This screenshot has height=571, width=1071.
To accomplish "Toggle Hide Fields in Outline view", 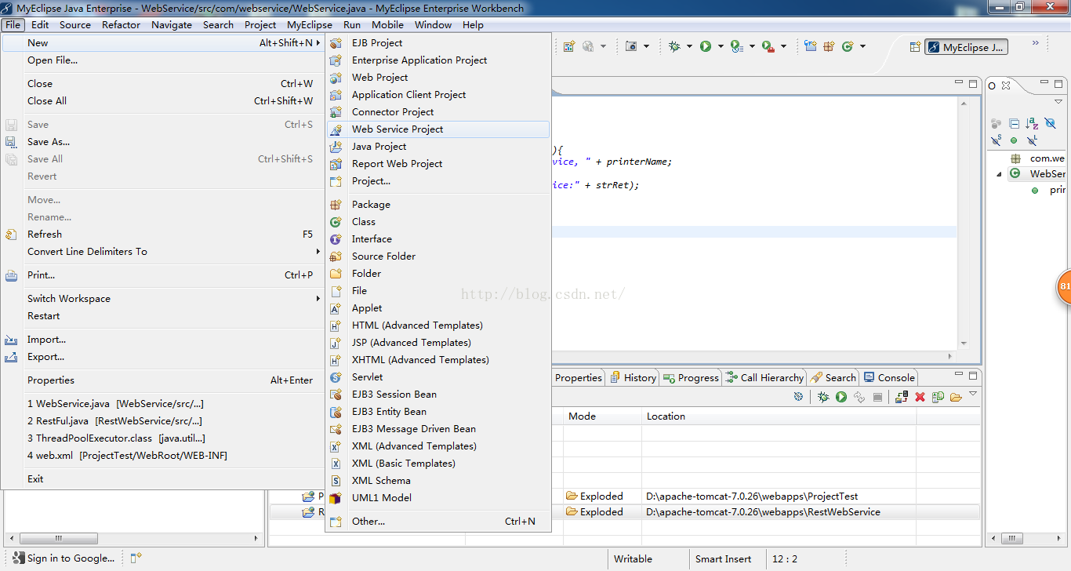I will point(1051,123).
